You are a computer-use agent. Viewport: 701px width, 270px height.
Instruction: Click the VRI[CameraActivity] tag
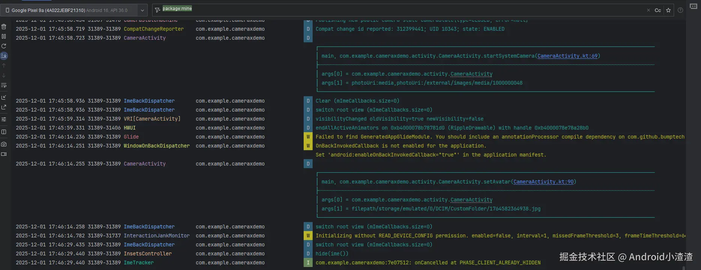[x=152, y=119]
